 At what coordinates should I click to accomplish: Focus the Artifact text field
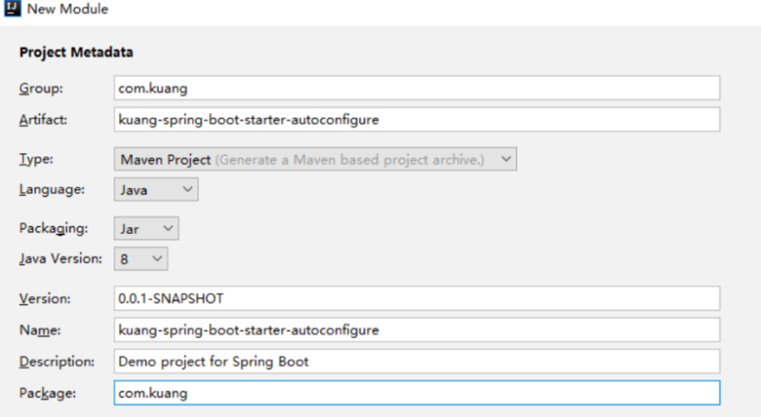point(417,120)
